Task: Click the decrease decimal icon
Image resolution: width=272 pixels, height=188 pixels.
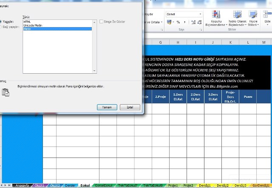Action: pos(200,22)
